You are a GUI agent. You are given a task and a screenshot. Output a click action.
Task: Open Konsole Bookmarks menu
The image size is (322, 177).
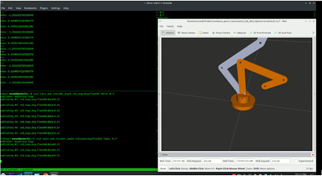click(30, 8)
